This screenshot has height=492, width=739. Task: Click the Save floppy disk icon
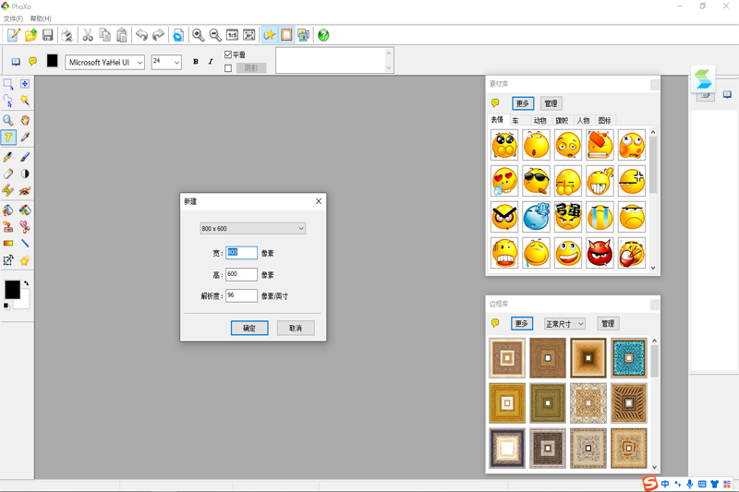coord(48,35)
